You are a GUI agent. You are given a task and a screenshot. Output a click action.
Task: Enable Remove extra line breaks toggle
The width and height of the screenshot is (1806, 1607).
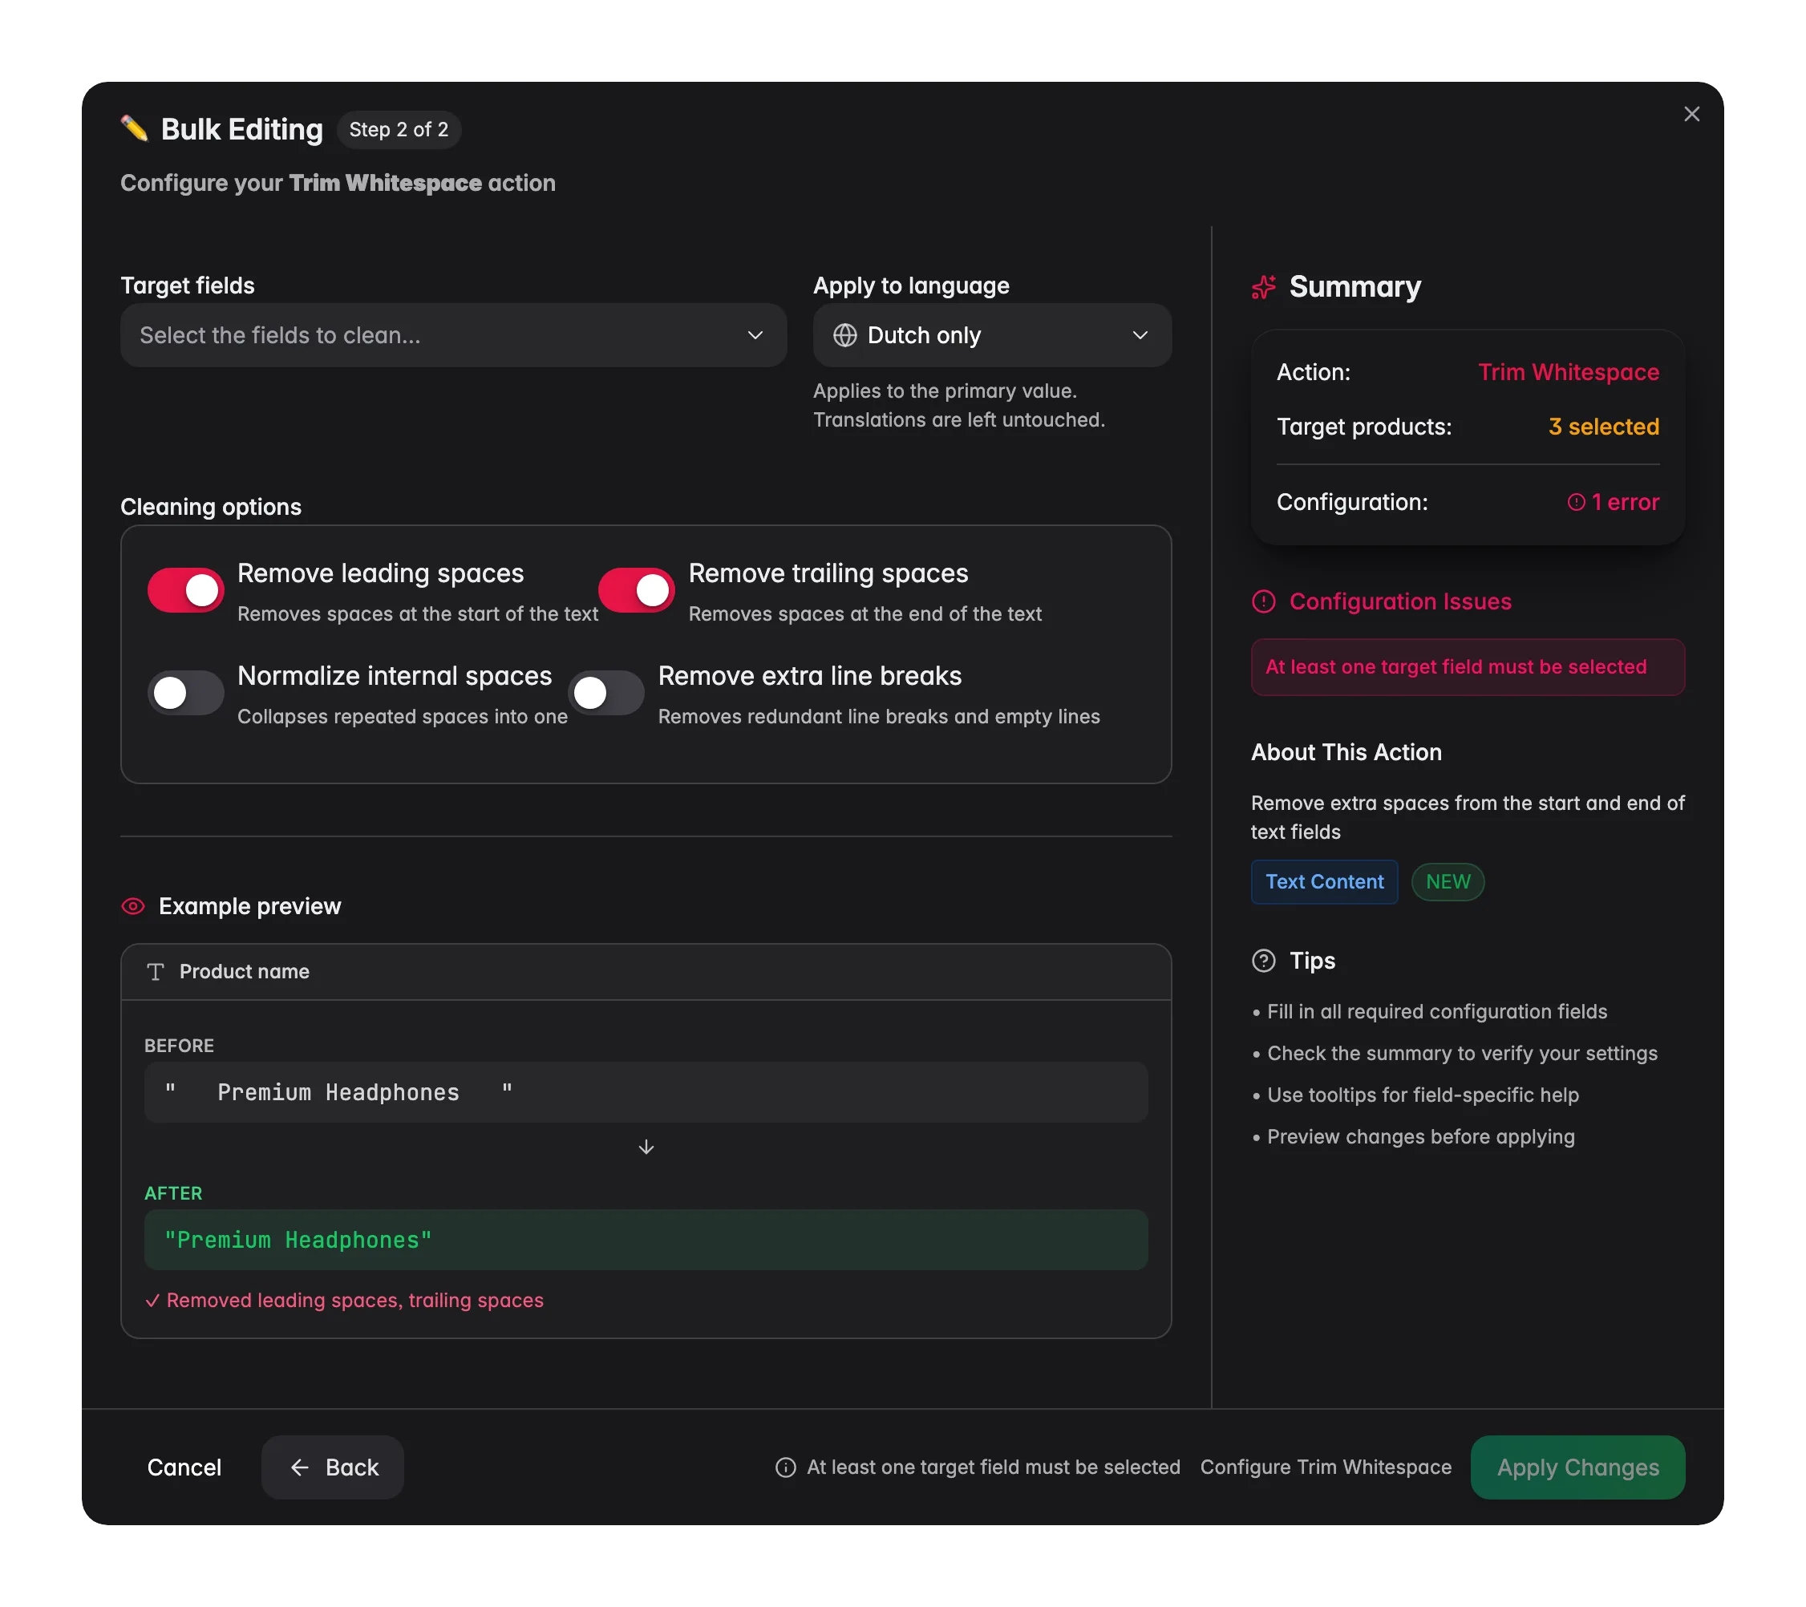pyautogui.click(x=606, y=693)
